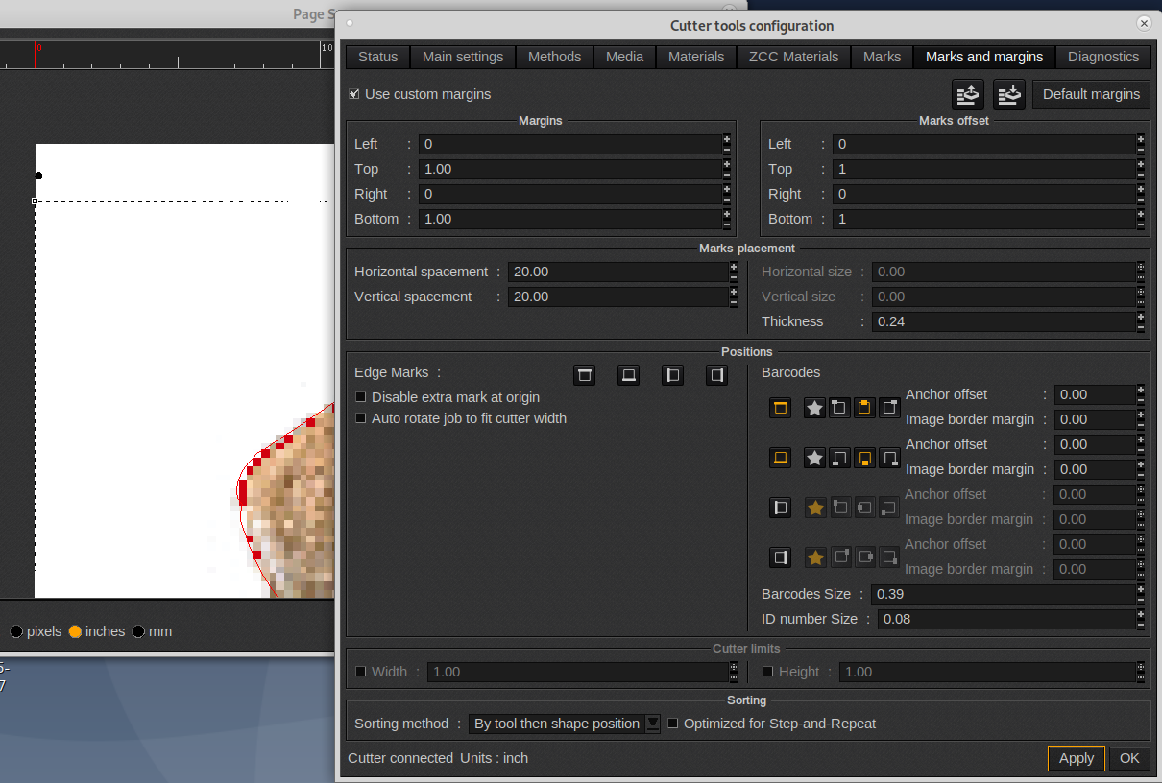This screenshot has height=783, width=1162.
Task: Toggle the orange bottom-edge barcode icon
Action: pos(780,458)
